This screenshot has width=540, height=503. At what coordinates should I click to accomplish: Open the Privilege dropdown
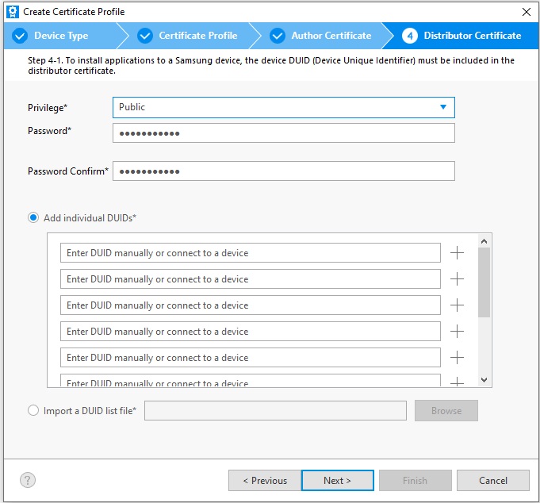point(284,107)
